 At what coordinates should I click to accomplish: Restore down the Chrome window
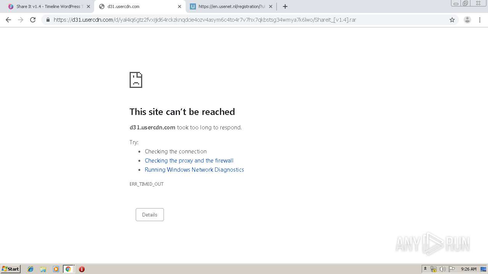coord(466,3)
